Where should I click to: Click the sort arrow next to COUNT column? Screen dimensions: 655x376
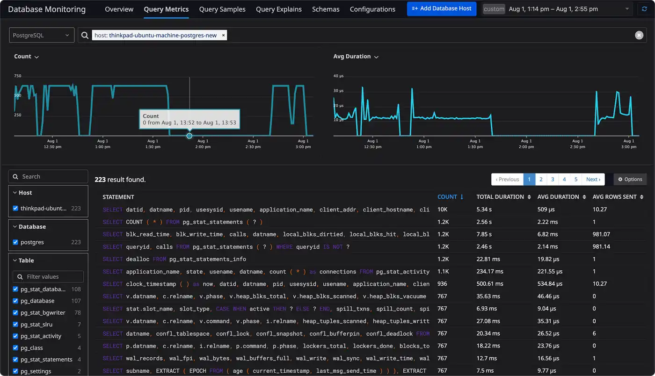462,197
